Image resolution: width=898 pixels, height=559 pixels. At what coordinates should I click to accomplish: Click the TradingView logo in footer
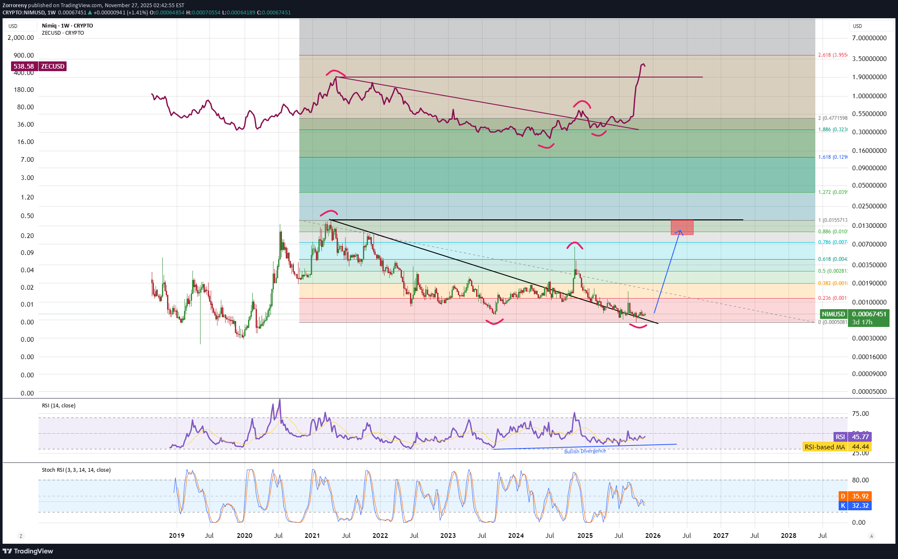28,551
